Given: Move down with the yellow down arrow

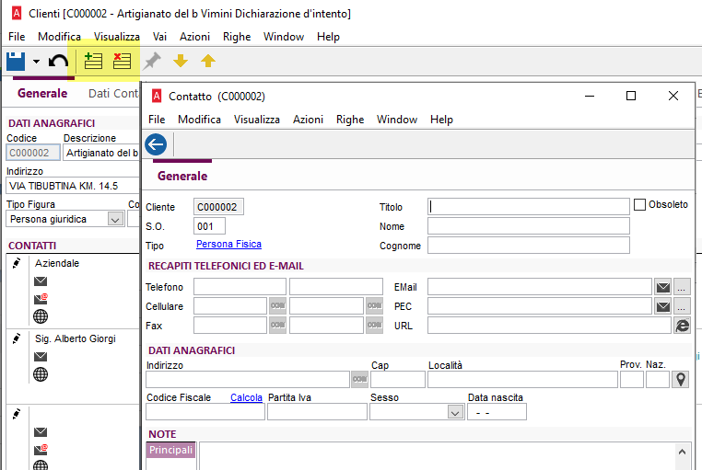Looking at the screenshot, I should pos(181,61).
